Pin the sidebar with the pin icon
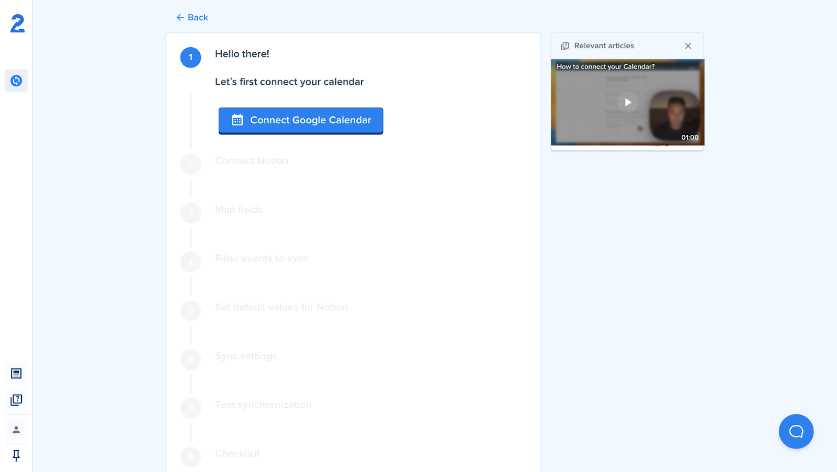837x472 pixels. (x=16, y=456)
